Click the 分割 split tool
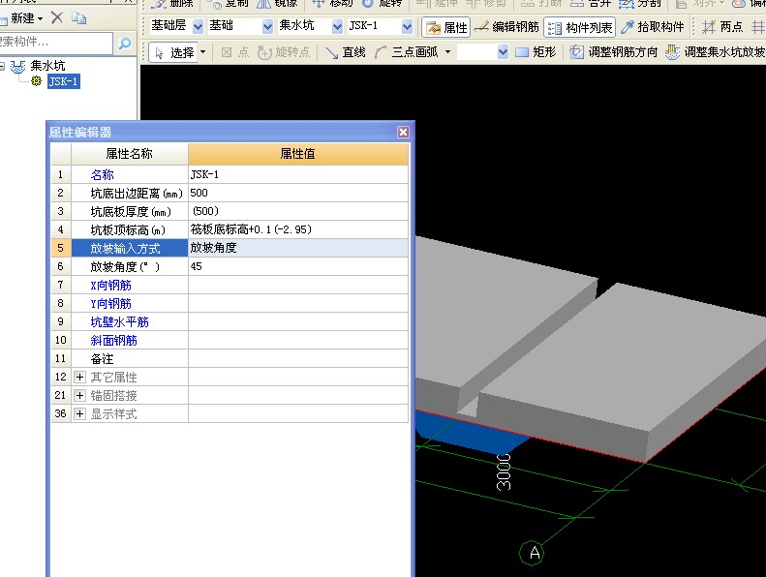This screenshot has width=766, height=577. click(x=640, y=4)
